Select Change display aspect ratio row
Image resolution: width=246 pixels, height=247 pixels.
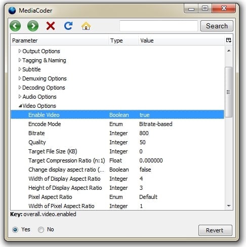117,170
